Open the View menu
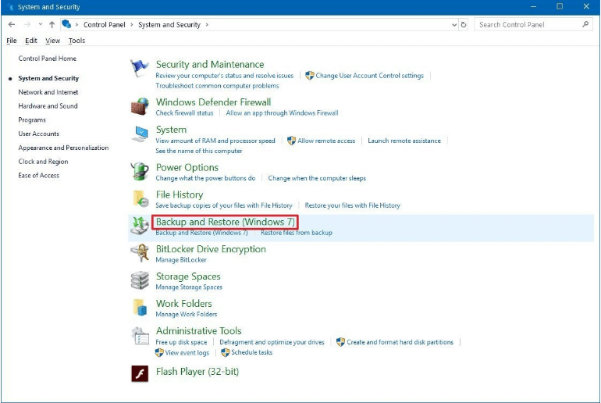Screen dimensions: 601x403 52,41
